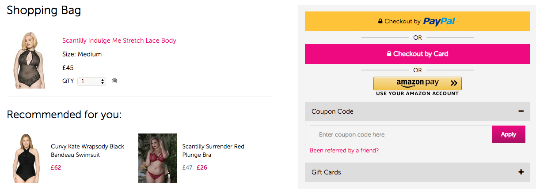Focus the coupon code input field
This screenshot has height=189, width=536.
(x=401, y=134)
